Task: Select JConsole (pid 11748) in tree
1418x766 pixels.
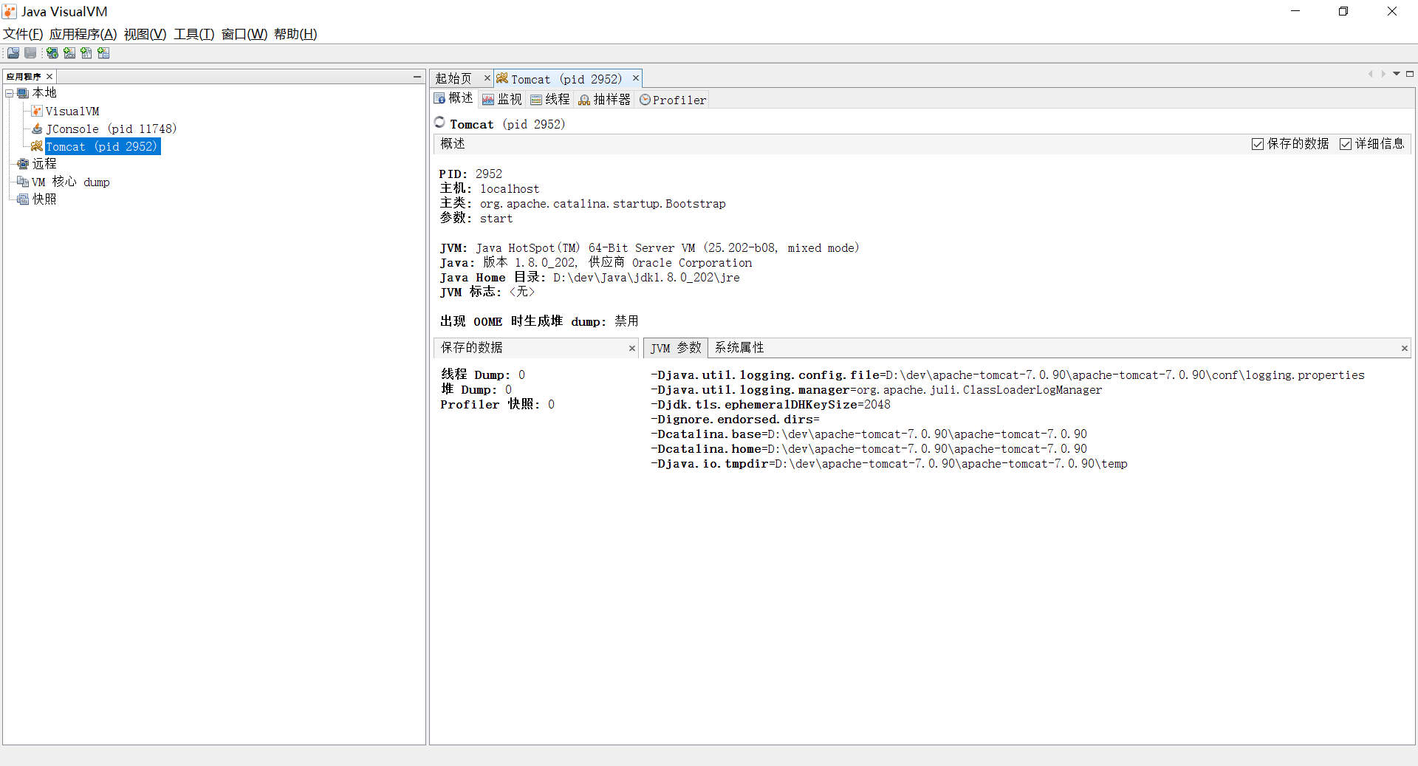Action: coord(111,129)
